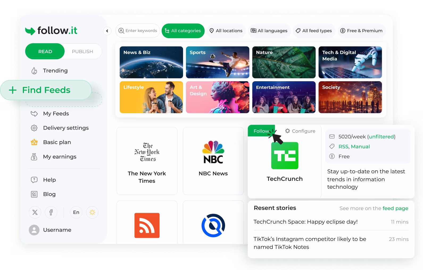Open the X (Twitter) social icon
423x270 pixels.
point(35,212)
